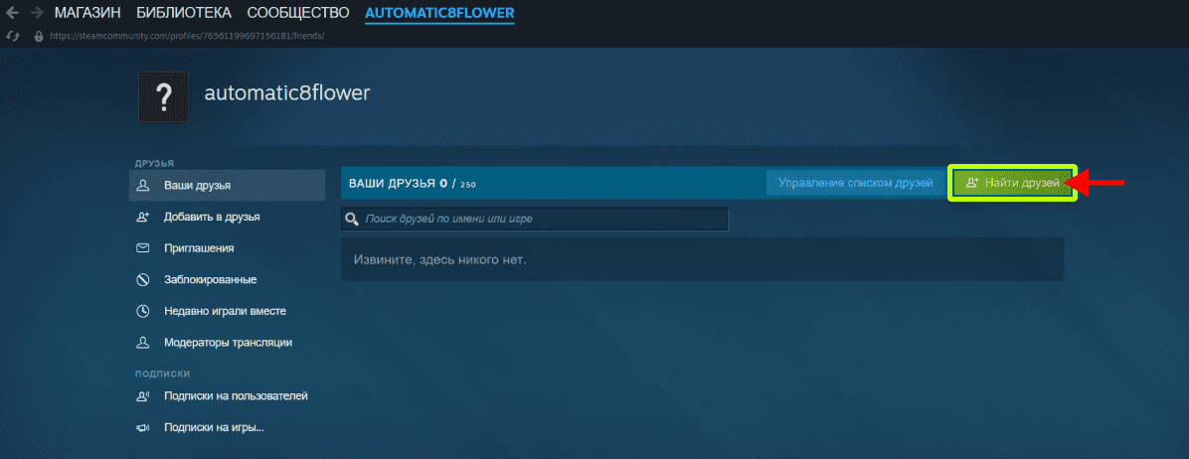Click the Заблокированные blocked icon
Image resolution: width=1189 pixels, height=459 pixels.
tap(142, 280)
